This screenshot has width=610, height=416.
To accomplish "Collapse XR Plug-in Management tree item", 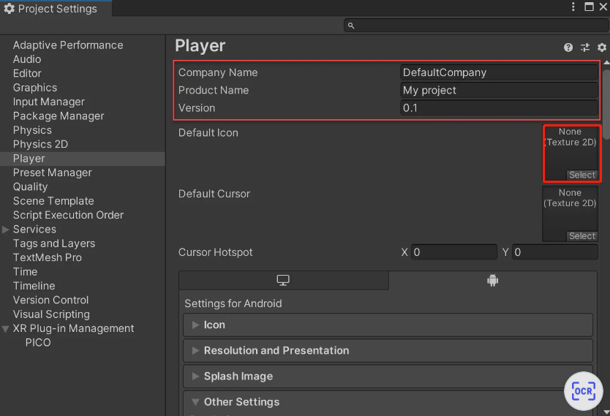I will click(x=7, y=329).
